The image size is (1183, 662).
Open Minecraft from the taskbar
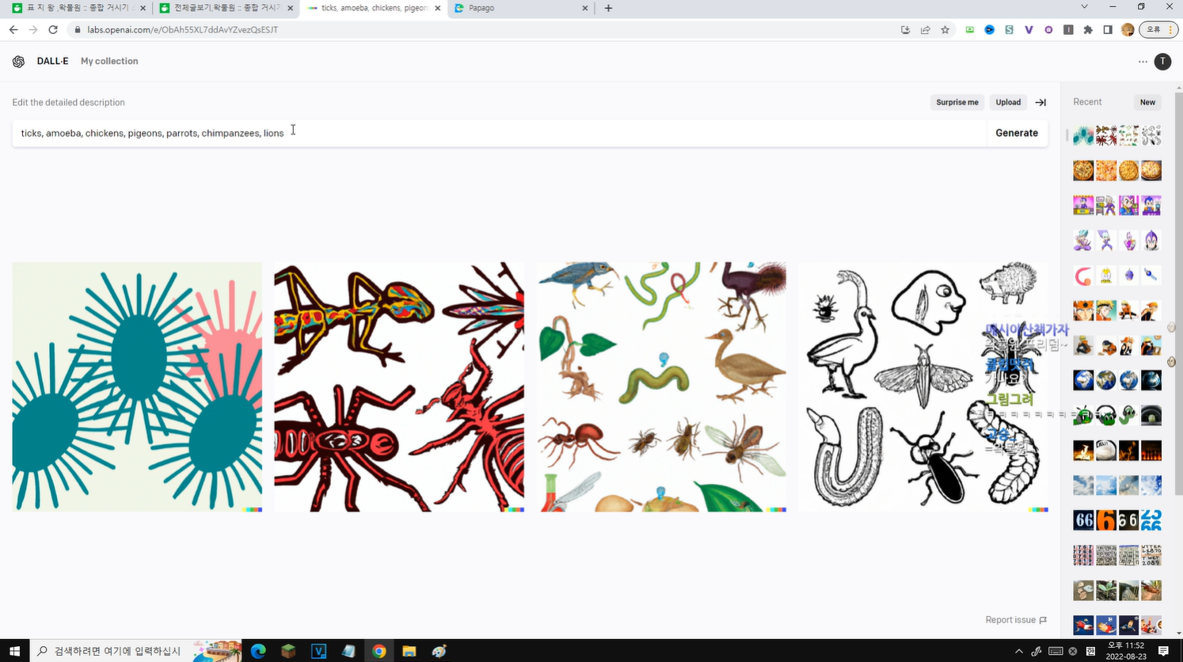(x=288, y=651)
